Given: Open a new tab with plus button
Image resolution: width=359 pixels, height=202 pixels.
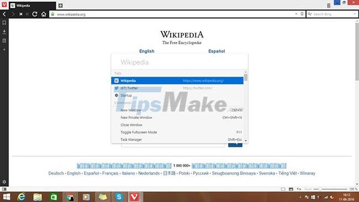Looking at the screenshot, I should tap(60, 6).
